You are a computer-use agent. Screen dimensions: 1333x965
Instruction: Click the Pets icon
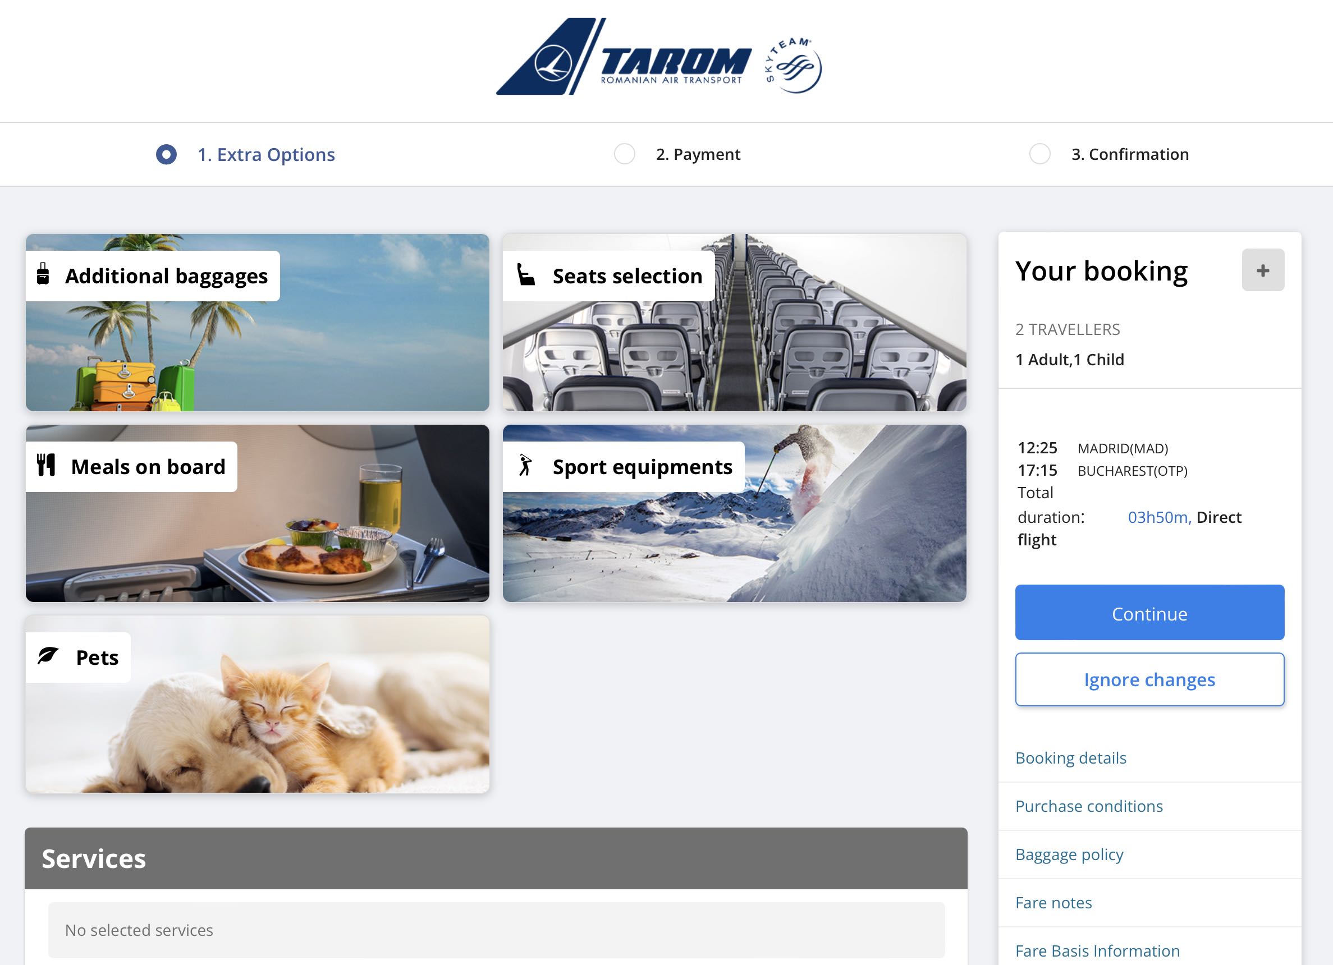point(49,656)
